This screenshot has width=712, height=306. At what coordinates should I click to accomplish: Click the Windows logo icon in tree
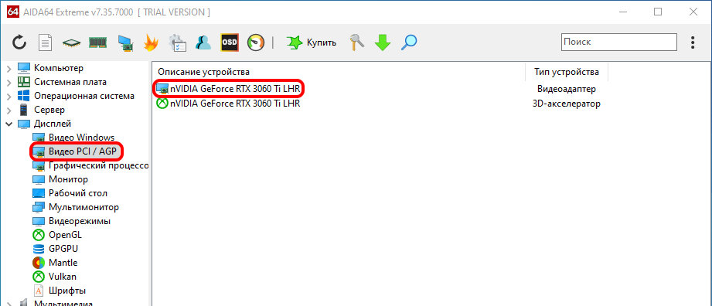pos(24,97)
